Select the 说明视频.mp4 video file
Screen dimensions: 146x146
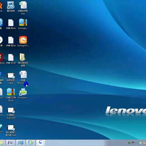[11, 78]
